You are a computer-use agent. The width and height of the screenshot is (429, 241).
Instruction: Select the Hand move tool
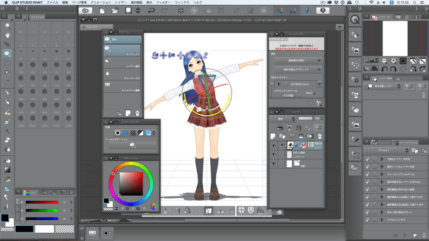click(x=8, y=35)
